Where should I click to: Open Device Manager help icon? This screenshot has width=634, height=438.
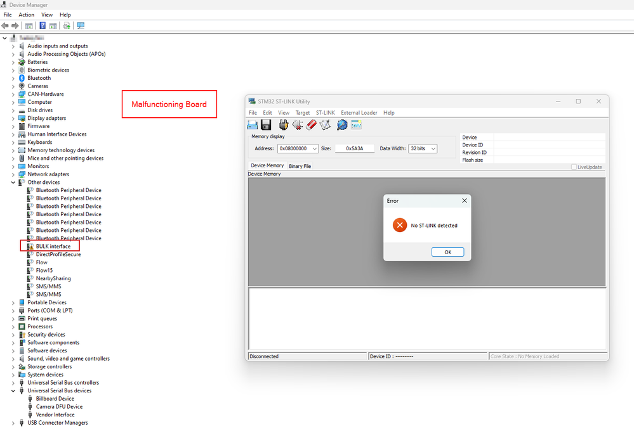pyautogui.click(x=43, y=25)
